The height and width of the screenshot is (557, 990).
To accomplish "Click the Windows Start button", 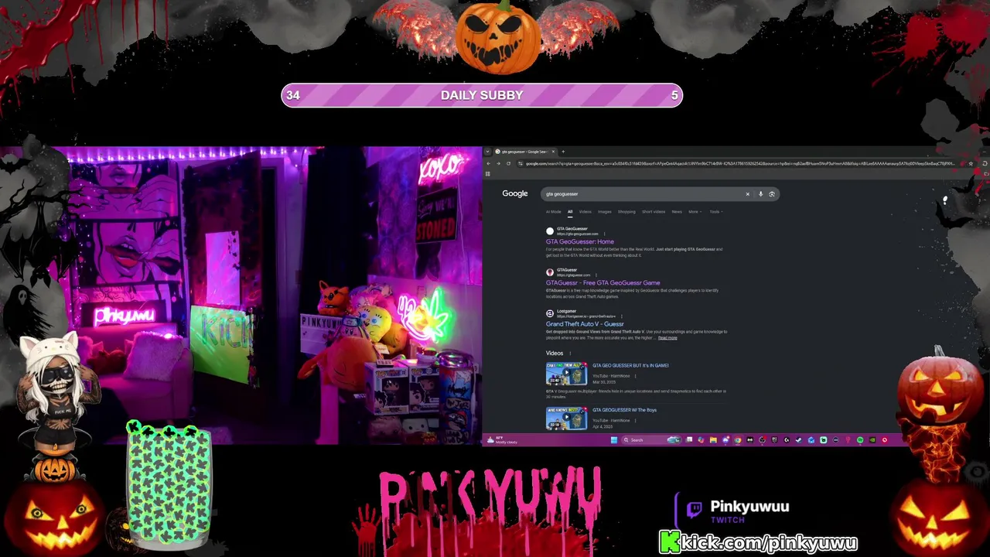I will 613,440.
